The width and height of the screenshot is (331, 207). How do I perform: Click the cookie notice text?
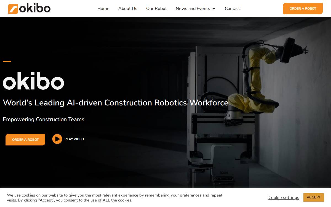coord(114,198)
